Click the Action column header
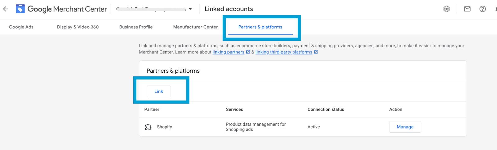Viewport: 497px width, 150px height. [x=396, y=109]
